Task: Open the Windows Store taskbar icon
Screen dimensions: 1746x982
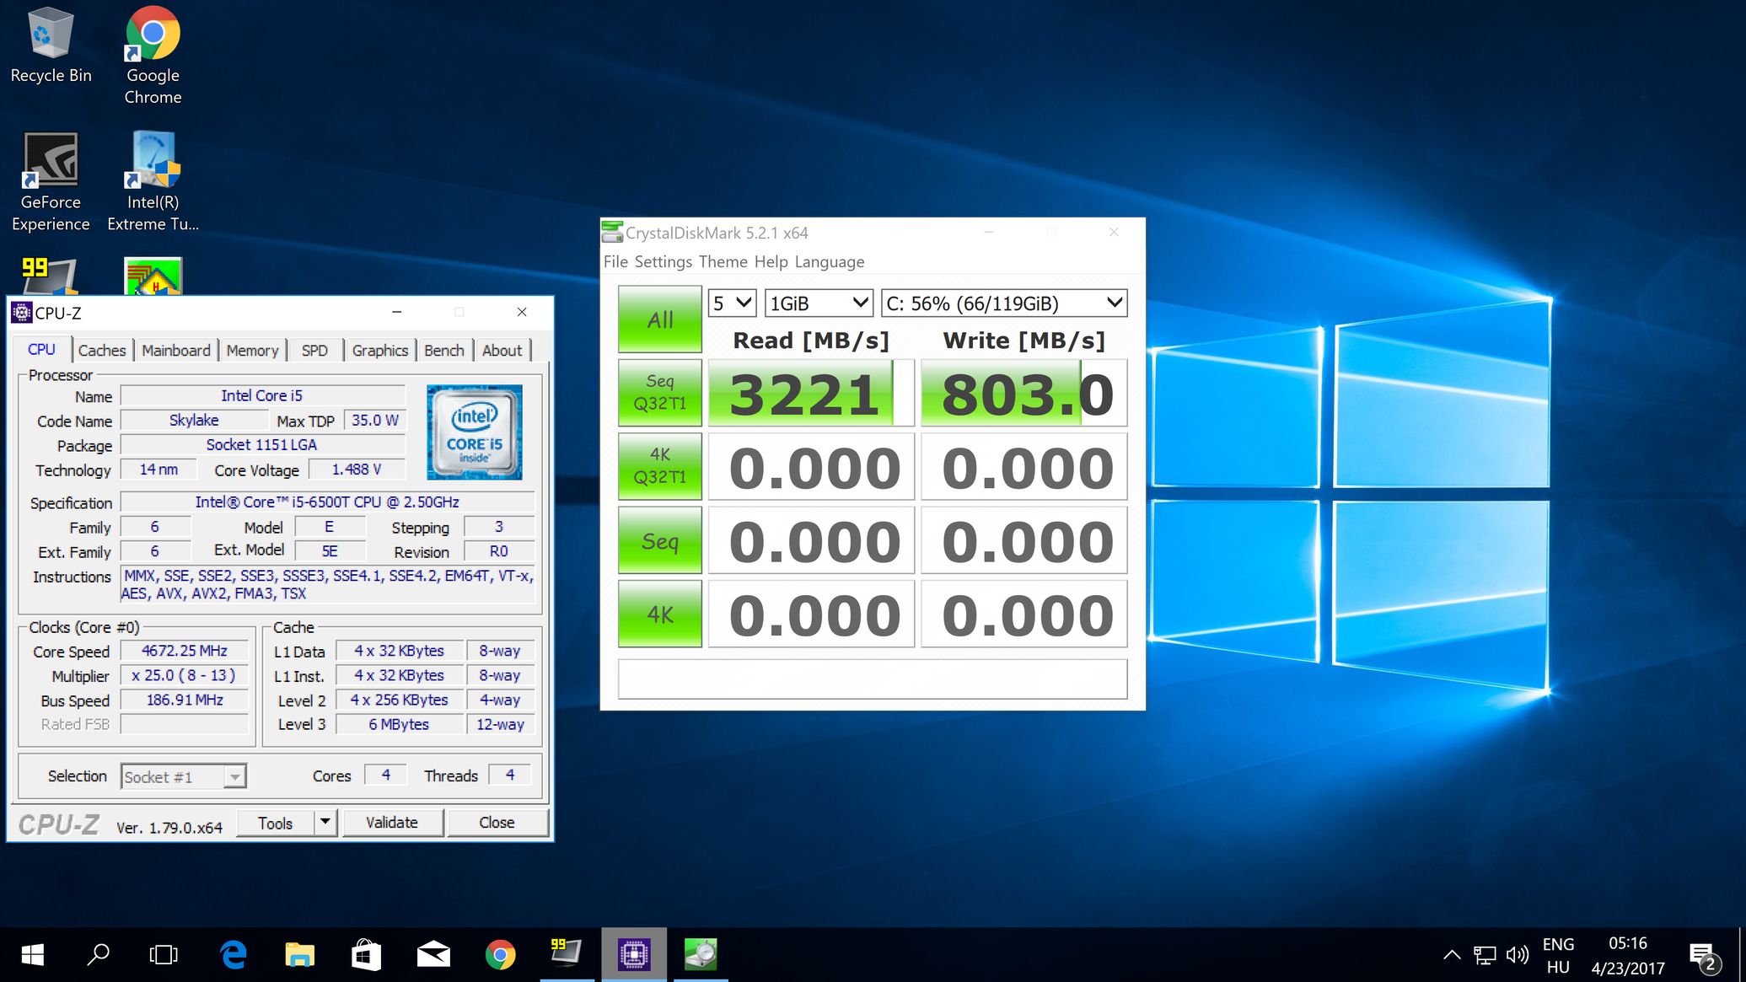Action: click(366, 955)
